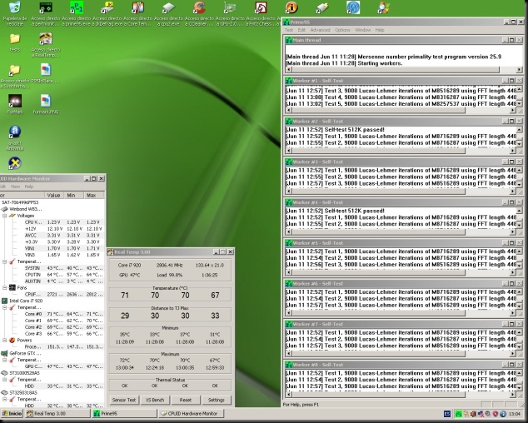Click the Intel Core i7 920 chip icon

click(x=4, y=301)
